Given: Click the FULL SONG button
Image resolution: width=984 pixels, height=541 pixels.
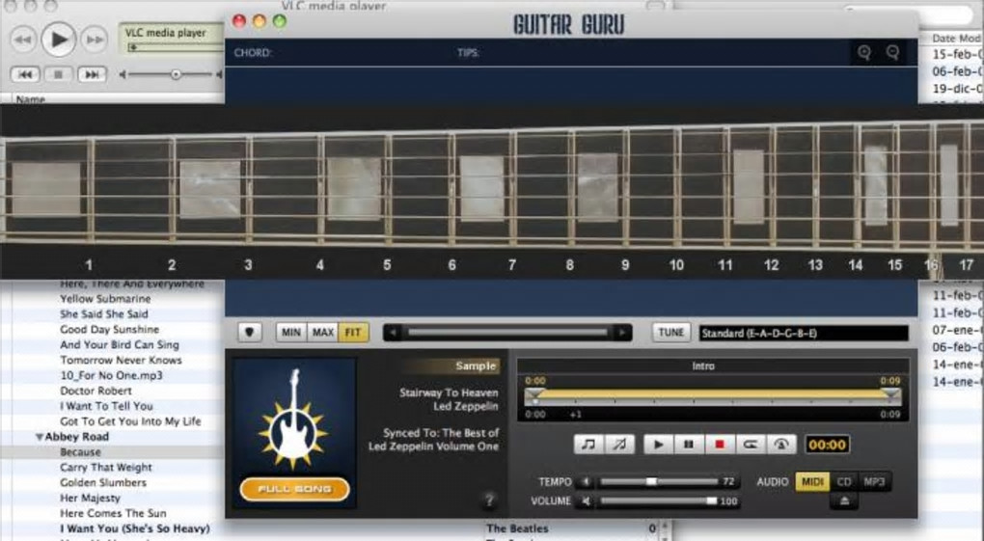Looking at the screenshot, I should pos(294,489).
